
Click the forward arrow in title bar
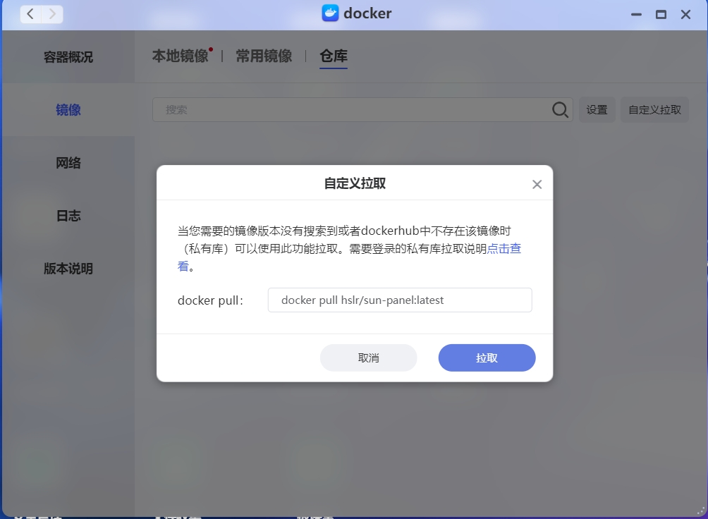click(52, 14)
